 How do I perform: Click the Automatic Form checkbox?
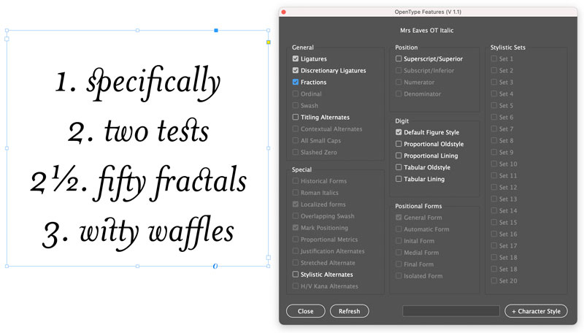pos(399,229)
